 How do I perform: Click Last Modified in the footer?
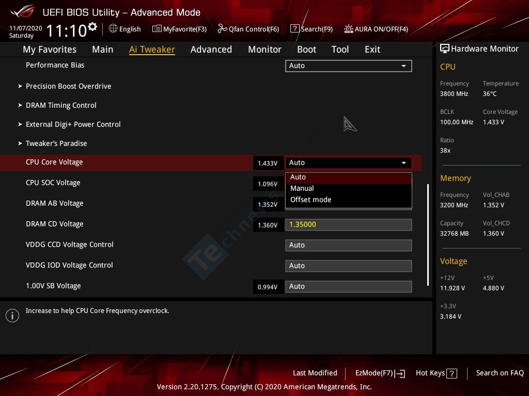pos(315,373)
